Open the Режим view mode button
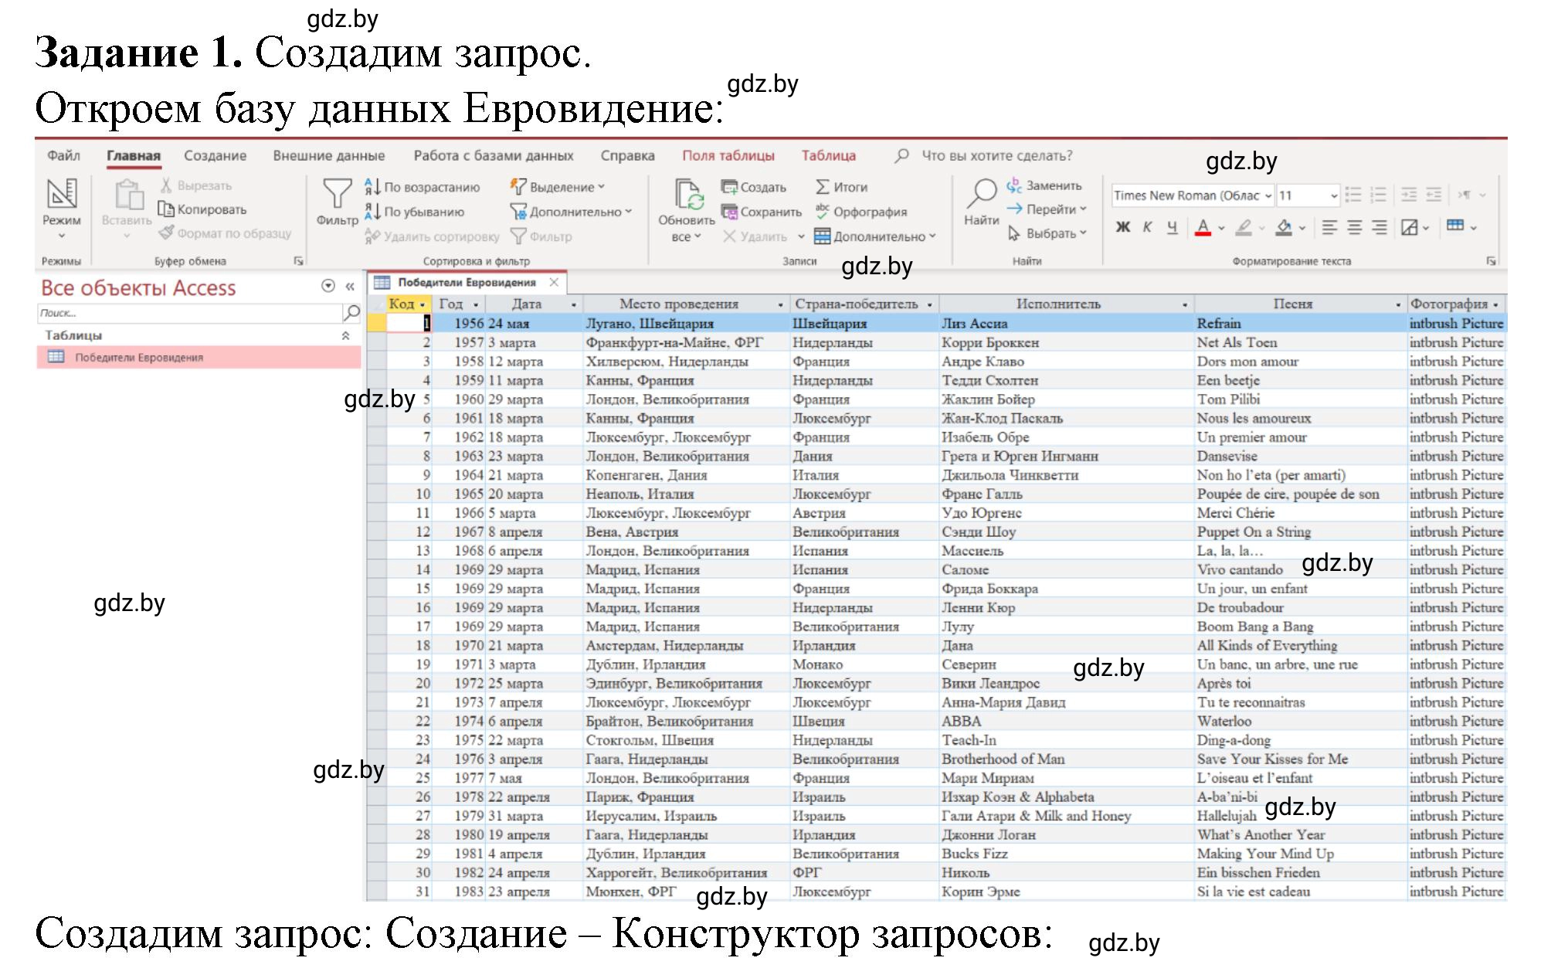Viewport: 1551px width, 968px height. pos(62,209)
